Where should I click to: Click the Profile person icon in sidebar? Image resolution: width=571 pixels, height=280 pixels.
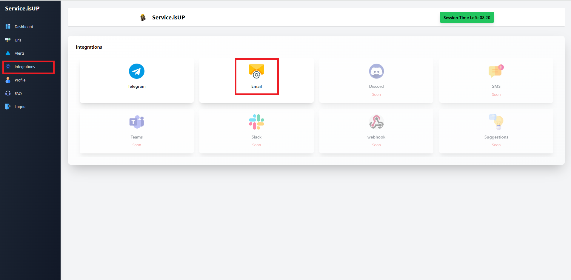(8, 80)
